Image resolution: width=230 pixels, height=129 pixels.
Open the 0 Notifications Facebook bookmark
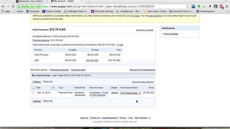point(206,11)
